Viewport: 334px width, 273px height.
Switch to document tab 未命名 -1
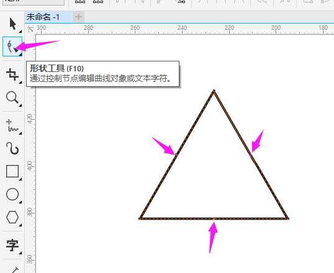(48, 17)
